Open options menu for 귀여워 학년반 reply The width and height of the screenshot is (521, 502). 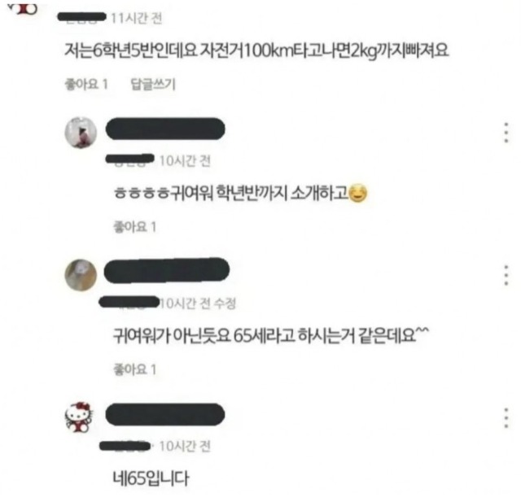[506, 133]
